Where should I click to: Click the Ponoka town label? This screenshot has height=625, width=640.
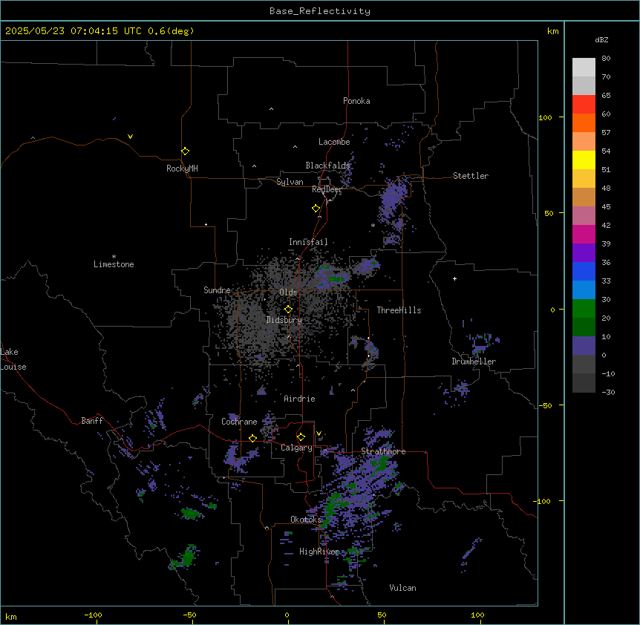pos(356,101)
